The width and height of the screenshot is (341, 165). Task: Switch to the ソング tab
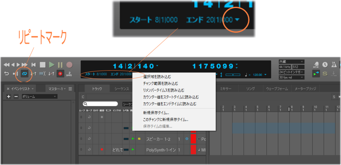point(250,89)
